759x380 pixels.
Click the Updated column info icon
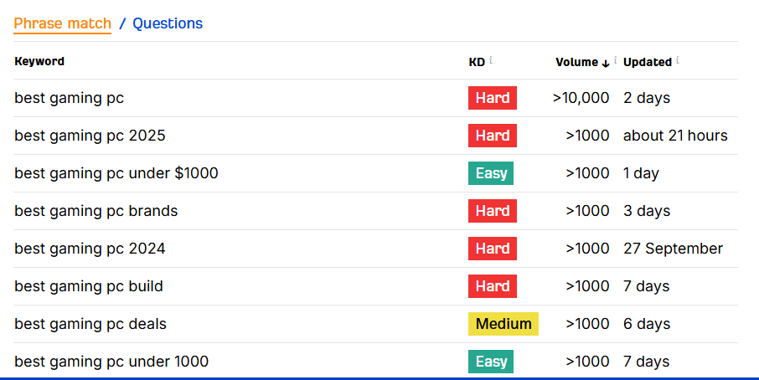click(x=678, y=60)
